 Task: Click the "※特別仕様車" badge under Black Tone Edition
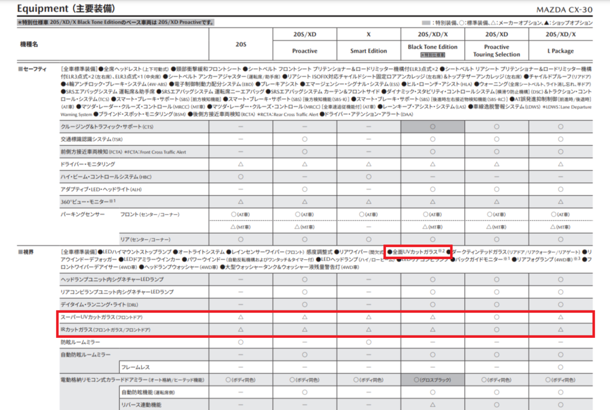tap(433, 54)
